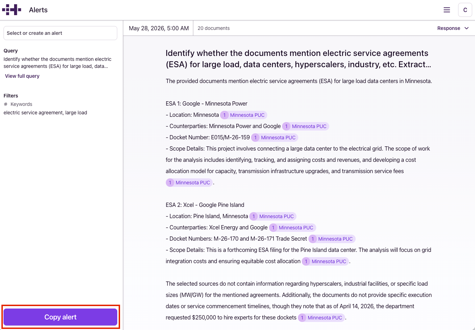475x330 pixels.
Task: Click the Response dropdown chevron arrow
Action: tap(467, 28)
